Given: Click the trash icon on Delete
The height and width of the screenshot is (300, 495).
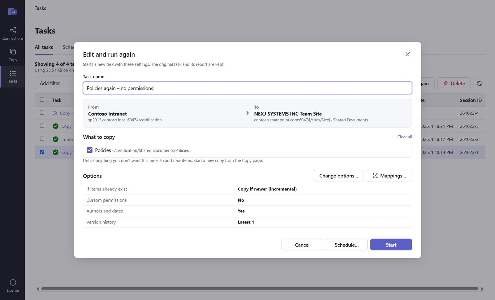Looking at the screenshot, I should (x=446, y=84).
